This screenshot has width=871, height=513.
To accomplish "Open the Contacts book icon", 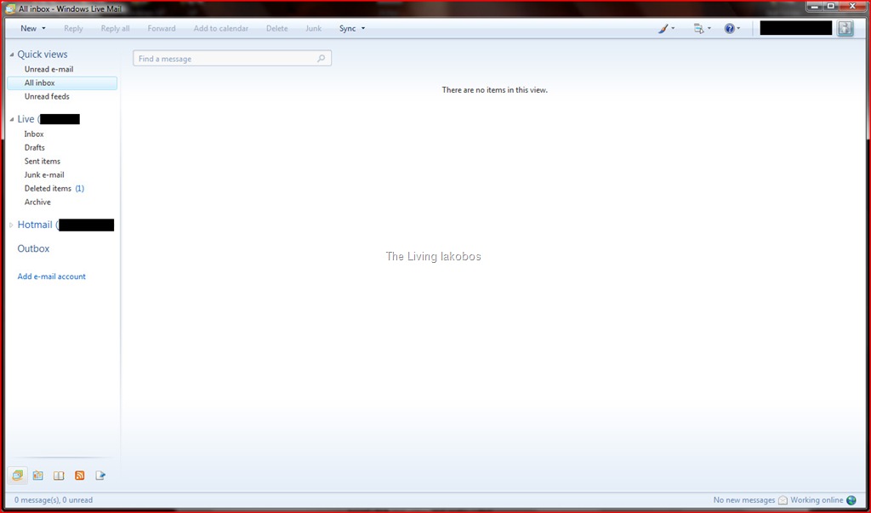I will (59, 476).
